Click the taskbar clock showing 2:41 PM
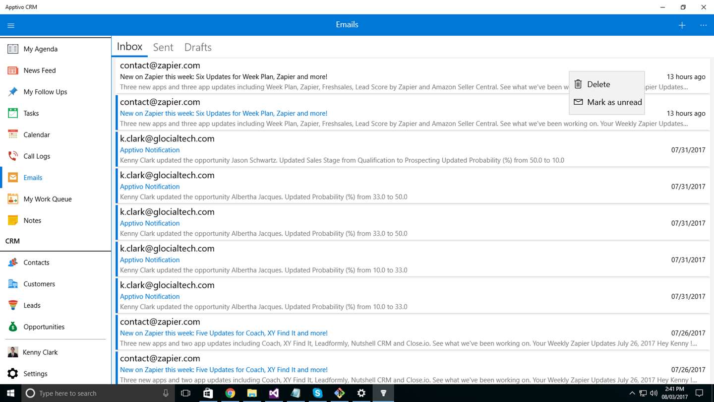 [x=674, y=393]
